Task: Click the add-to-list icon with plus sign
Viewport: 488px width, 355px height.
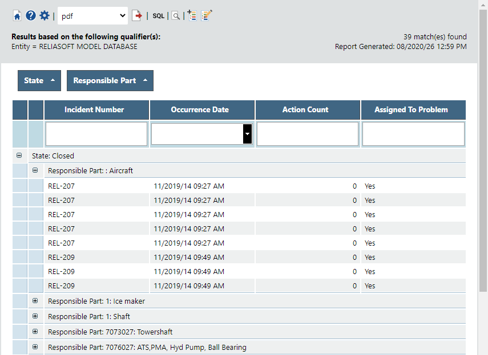Action: tap(192, 16)
